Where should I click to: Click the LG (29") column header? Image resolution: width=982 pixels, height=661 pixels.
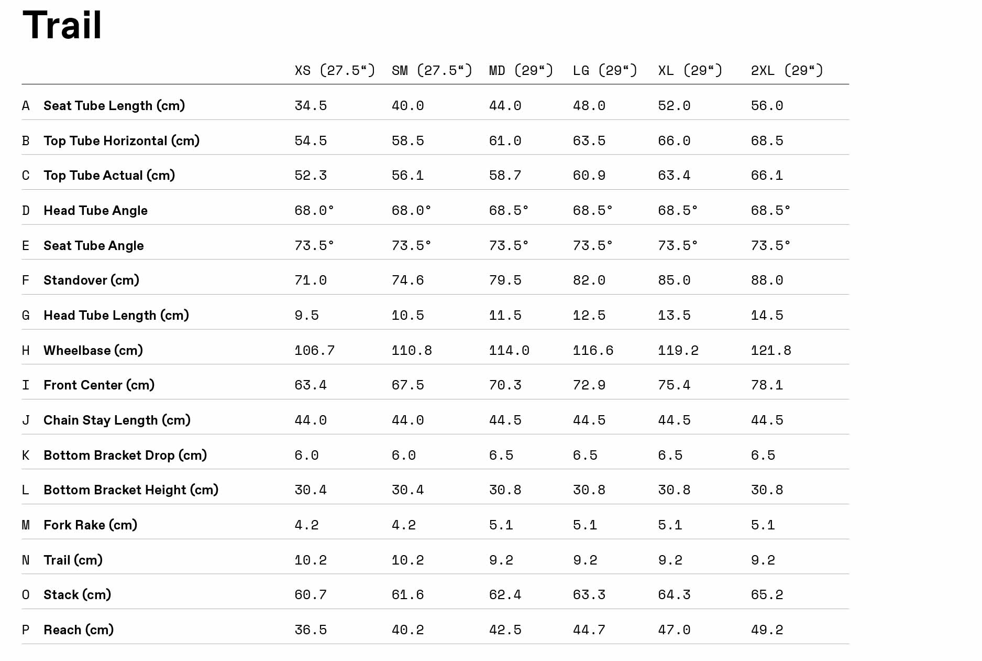[604, 70]
